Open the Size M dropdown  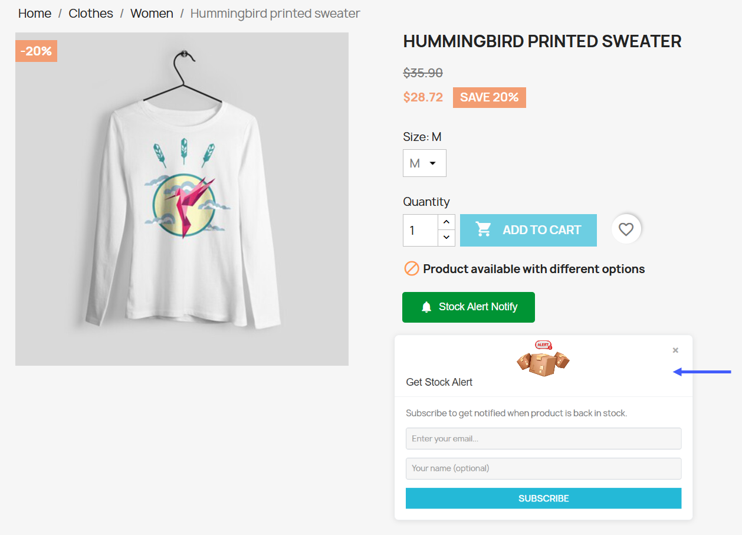coord(424,163)
